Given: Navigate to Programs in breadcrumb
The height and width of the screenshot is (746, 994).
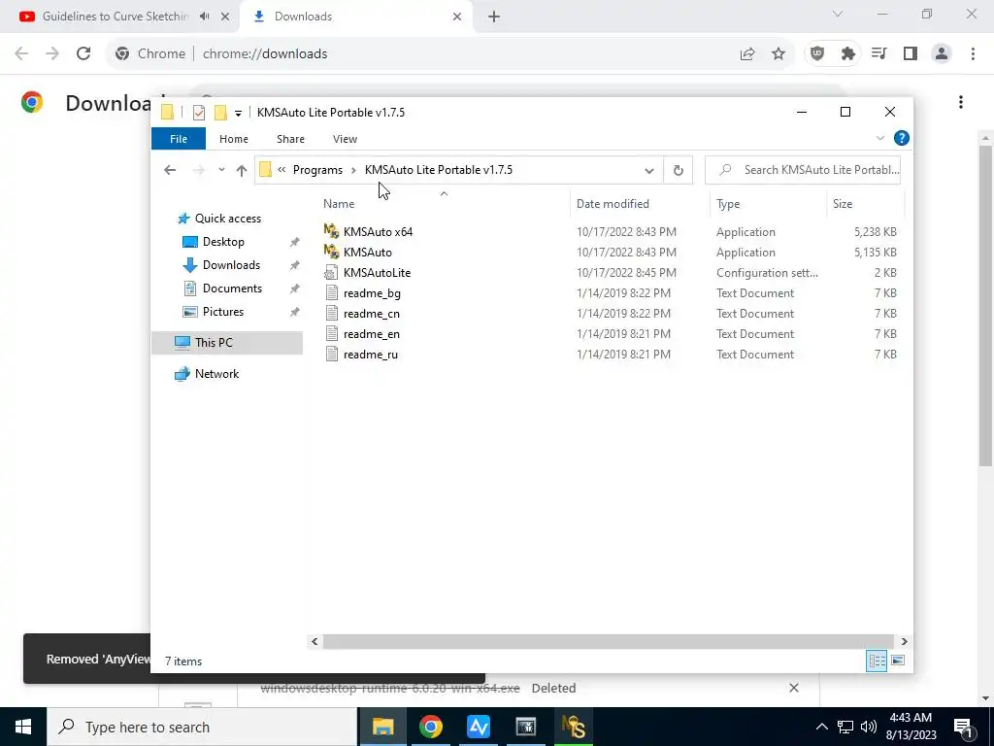Looking at the screenshot, I should tap(317, 170).
